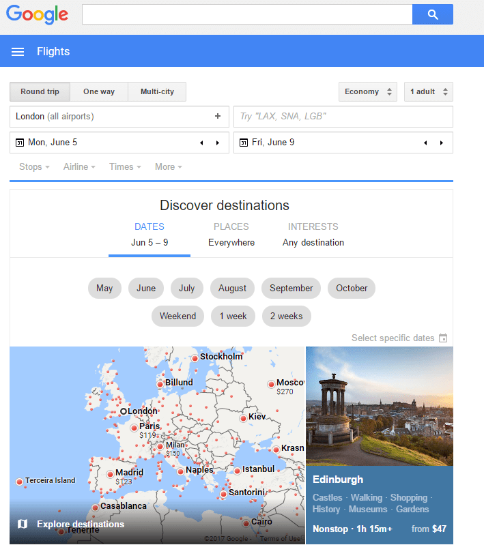
Task: Advance return date with next arrow
Action: click(442, 143)
